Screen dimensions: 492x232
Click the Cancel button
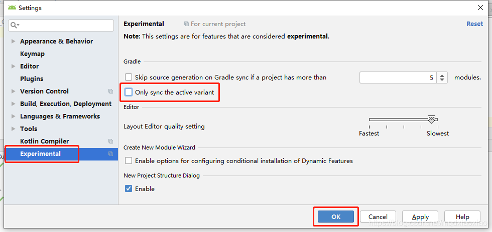pos(378,216)
